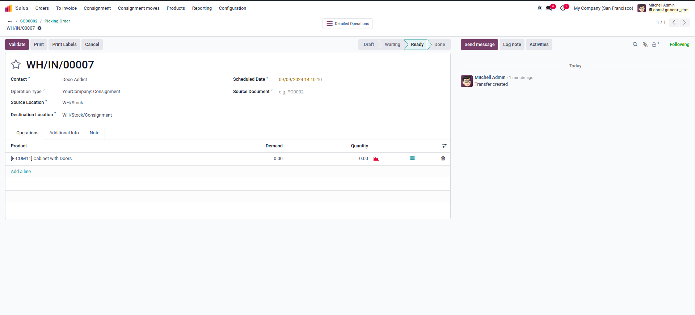Click the Quantity value 0.00
The width and height of the screenshot is (695, 315).
[363, 159]
